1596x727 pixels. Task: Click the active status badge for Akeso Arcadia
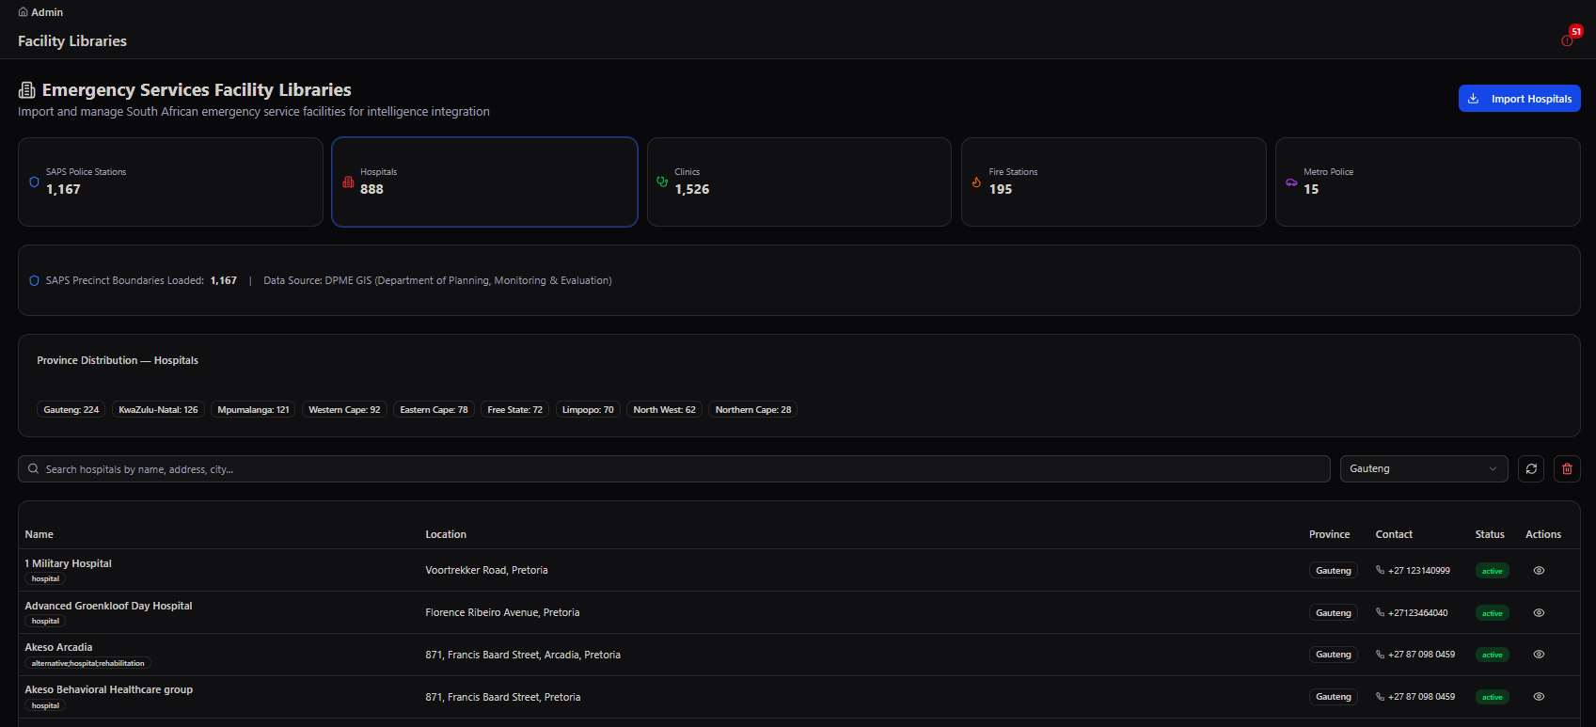[1493, 655]
